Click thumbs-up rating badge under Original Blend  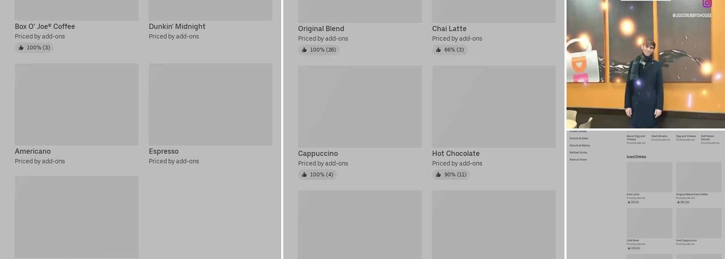[x=318, y=50]
